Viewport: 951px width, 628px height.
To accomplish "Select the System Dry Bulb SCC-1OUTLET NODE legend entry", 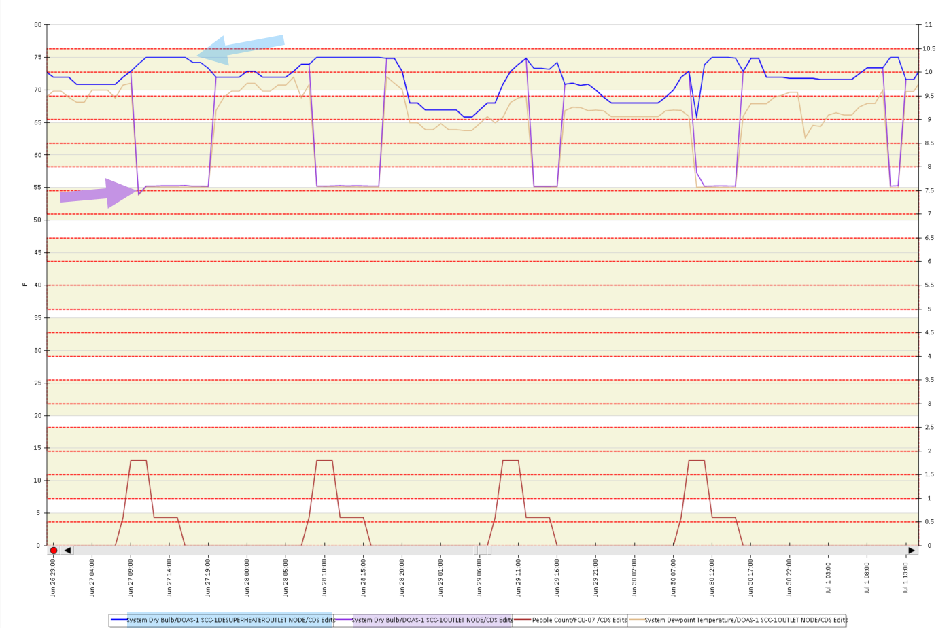I will coord(424,620).
